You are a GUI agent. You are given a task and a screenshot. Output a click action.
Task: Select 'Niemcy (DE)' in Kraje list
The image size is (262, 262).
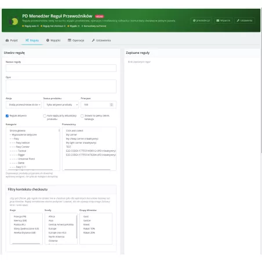coord(20,221)
